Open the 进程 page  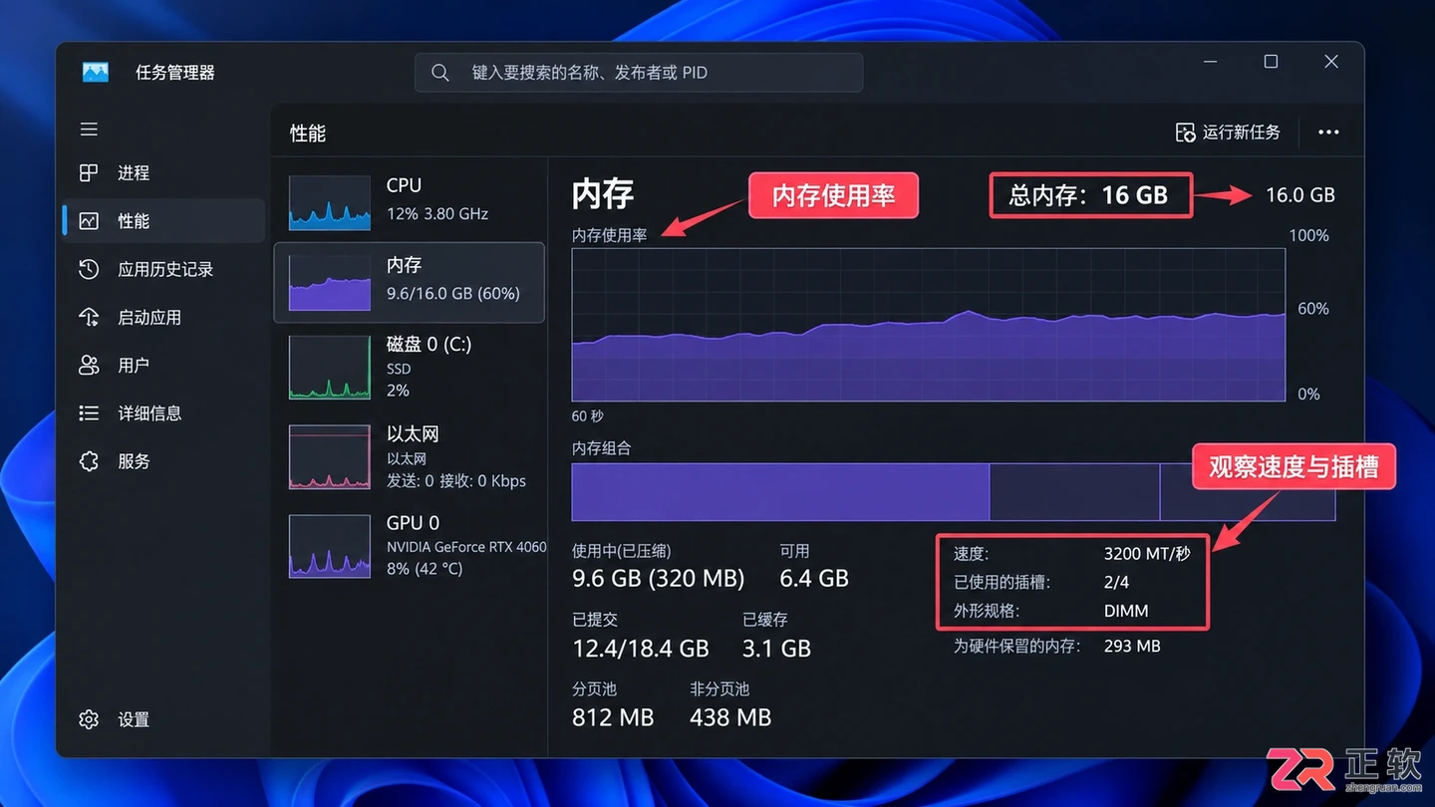click(163, 172)
